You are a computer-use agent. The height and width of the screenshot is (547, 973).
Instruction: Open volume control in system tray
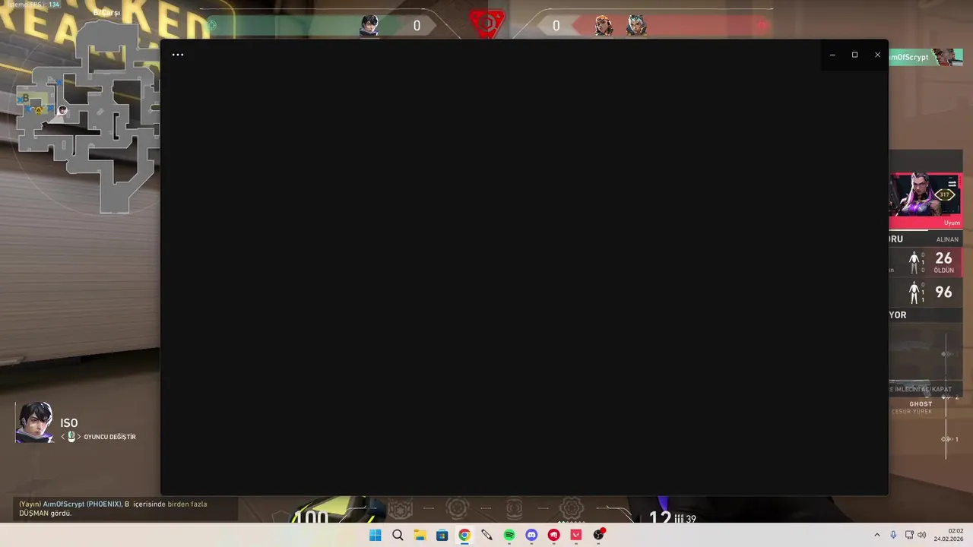pos(922,535)
